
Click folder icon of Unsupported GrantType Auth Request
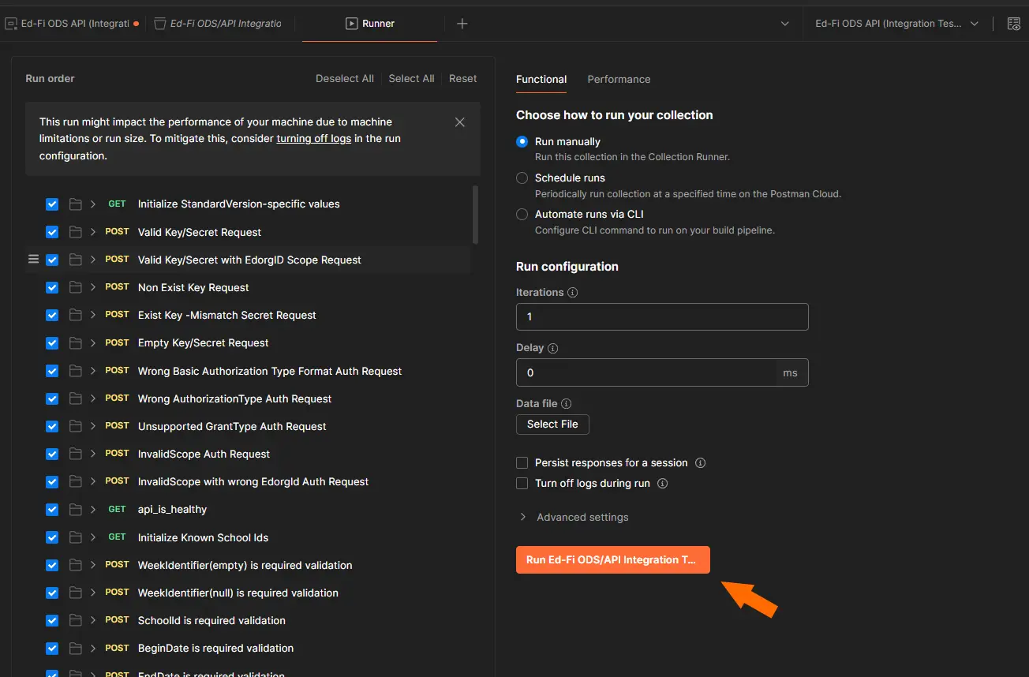point(75,426)
